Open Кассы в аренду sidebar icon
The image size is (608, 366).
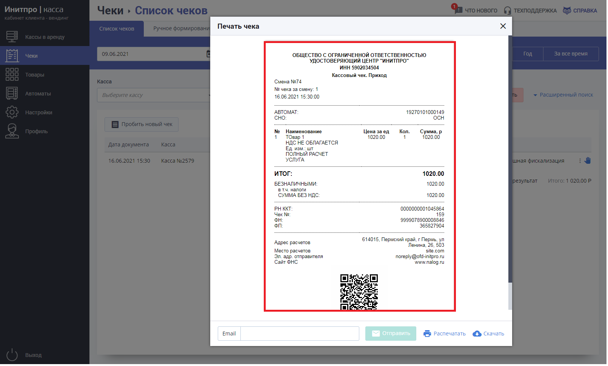[x=12, y=37]
